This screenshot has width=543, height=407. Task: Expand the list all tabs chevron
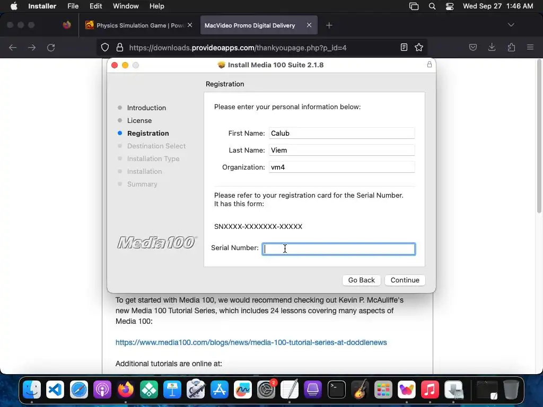click(511, 25)
